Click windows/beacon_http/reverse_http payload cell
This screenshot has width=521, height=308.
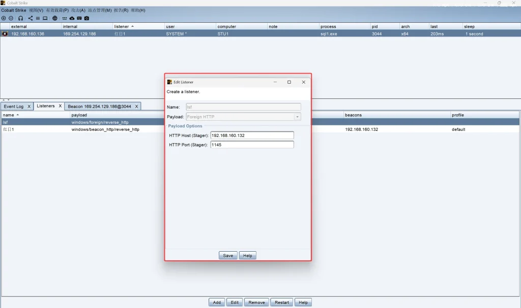[x=105, y=129]
